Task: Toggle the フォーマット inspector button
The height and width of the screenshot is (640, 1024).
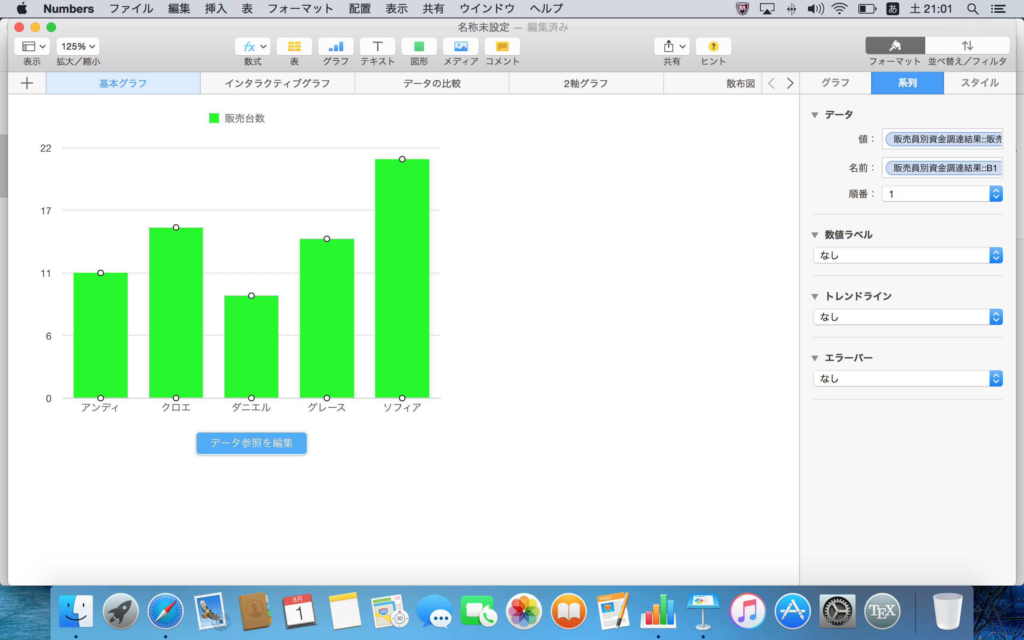Action: [x=894, y=46]
